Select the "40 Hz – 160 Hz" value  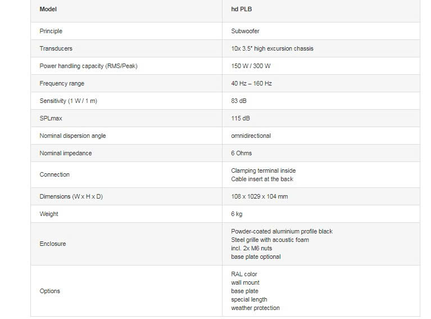252,83
